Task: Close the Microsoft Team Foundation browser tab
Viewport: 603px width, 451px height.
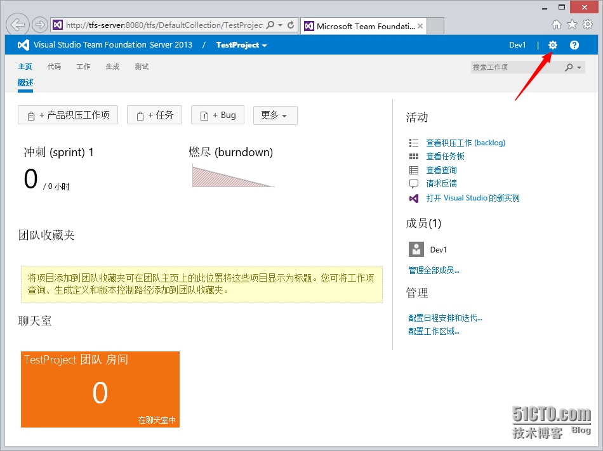Action: tap(420, 26)
